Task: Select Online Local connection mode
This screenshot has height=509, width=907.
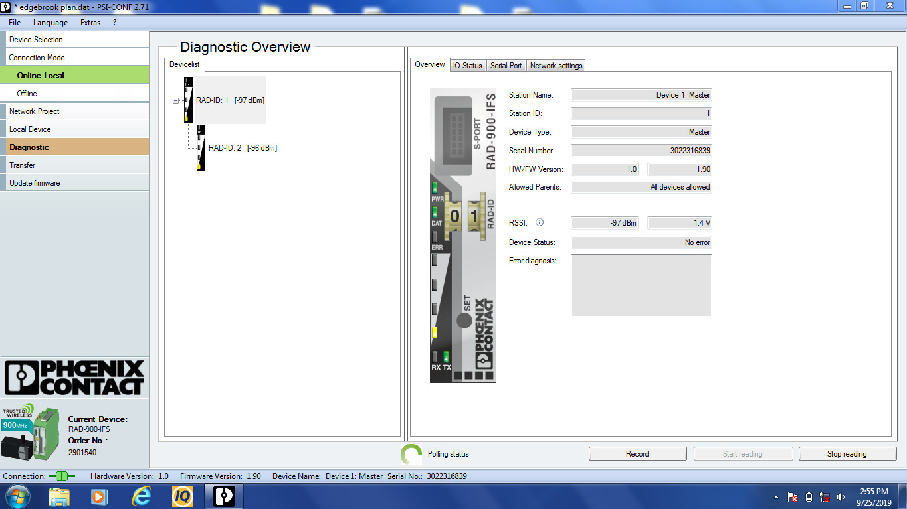Action: pos(74,76)
